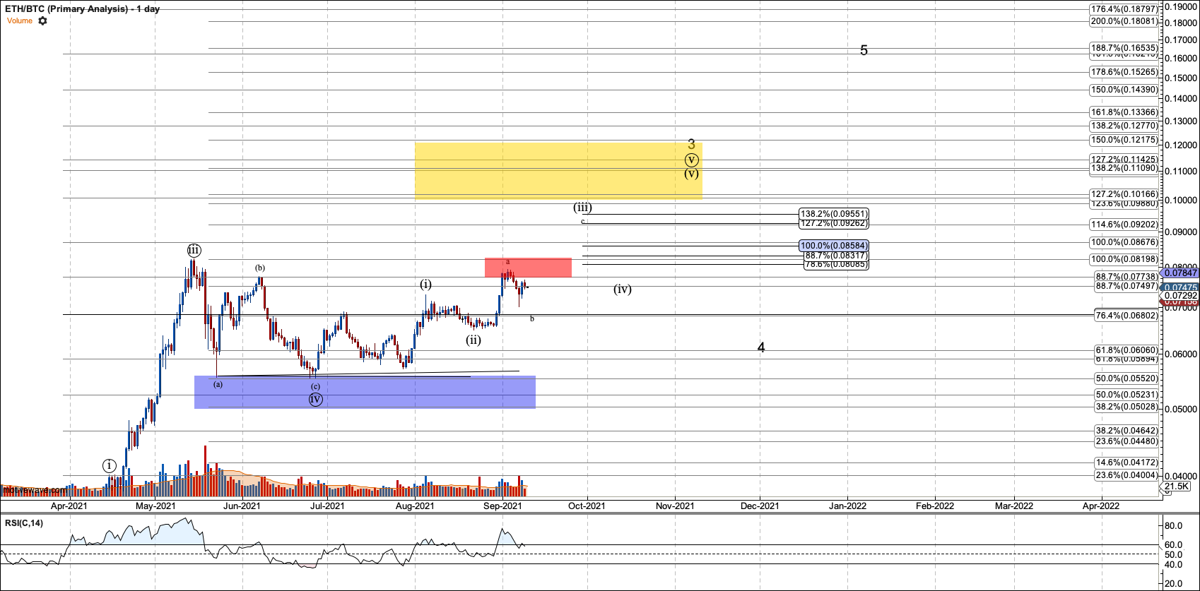Select the 150.0%(0.14390) level label

1124,90
